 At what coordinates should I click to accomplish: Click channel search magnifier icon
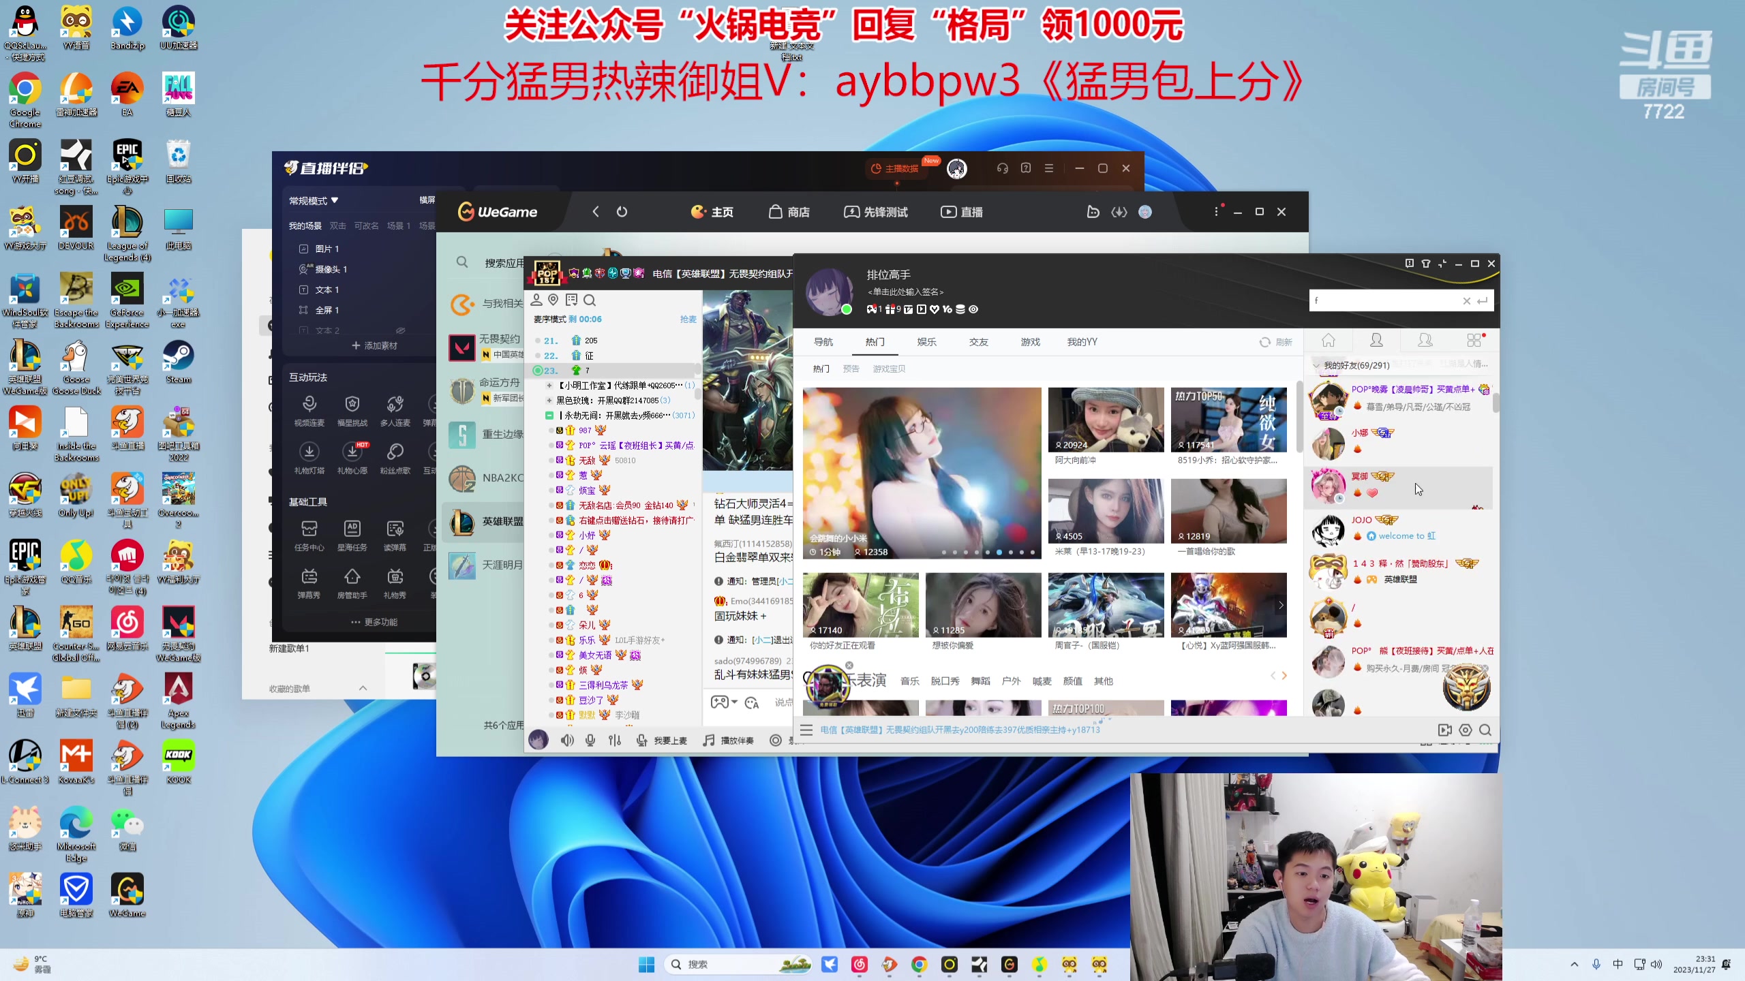590,300
